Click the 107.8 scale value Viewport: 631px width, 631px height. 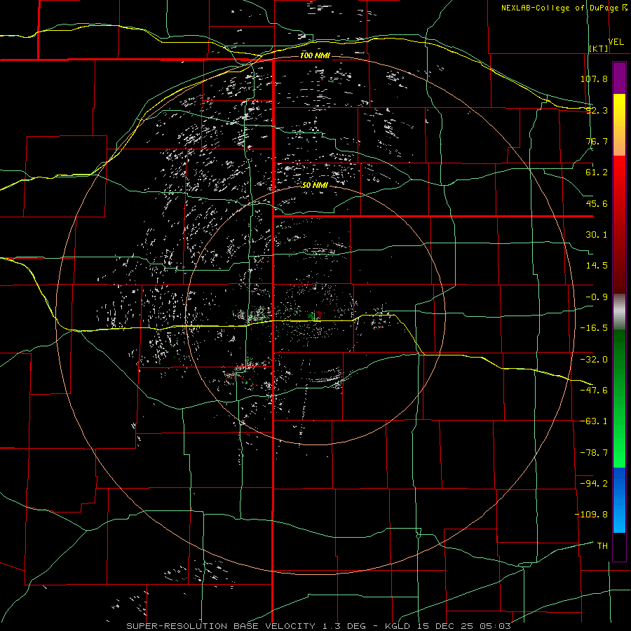tap(594, 79)
